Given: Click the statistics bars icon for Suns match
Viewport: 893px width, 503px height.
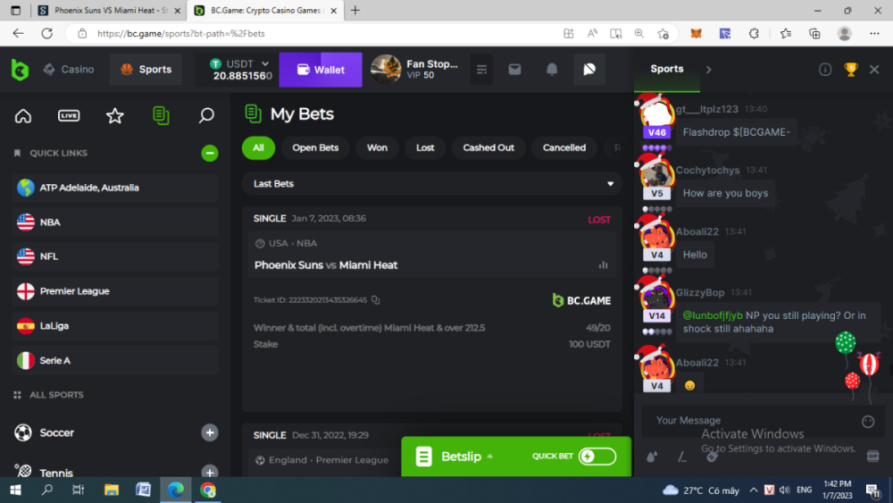Looking at the screenshot, I should click(x=603, y=265).
